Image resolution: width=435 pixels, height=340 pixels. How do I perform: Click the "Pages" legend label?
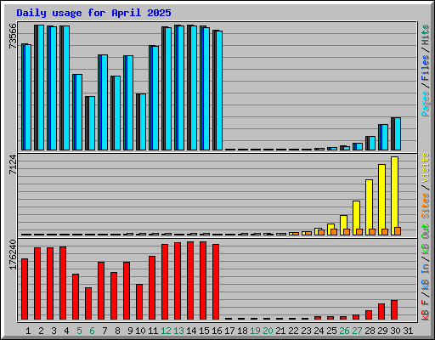point(426,104)
